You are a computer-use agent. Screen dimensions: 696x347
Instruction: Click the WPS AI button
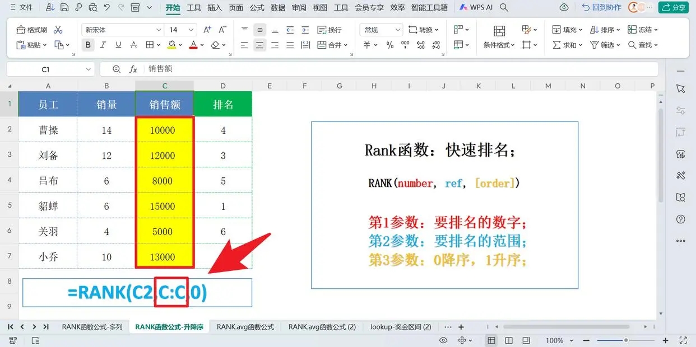(475, 7)
